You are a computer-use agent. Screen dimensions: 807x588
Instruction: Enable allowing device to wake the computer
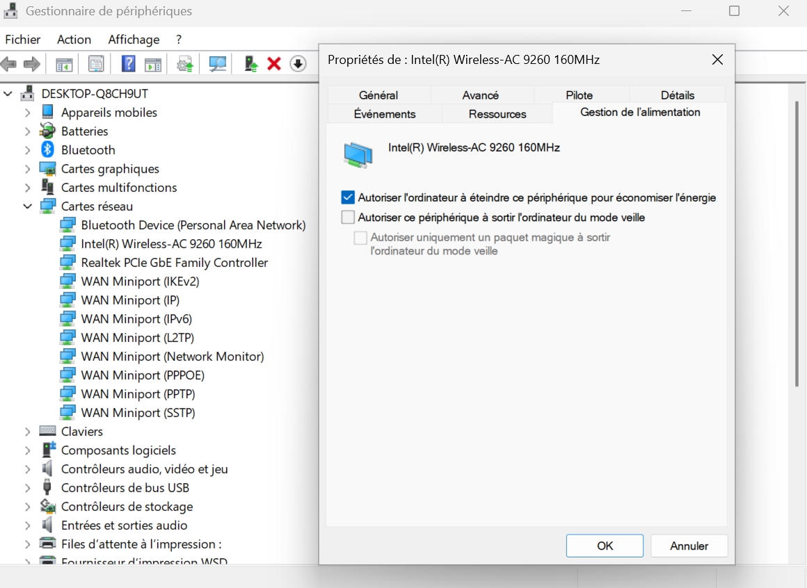click(348, 218)
